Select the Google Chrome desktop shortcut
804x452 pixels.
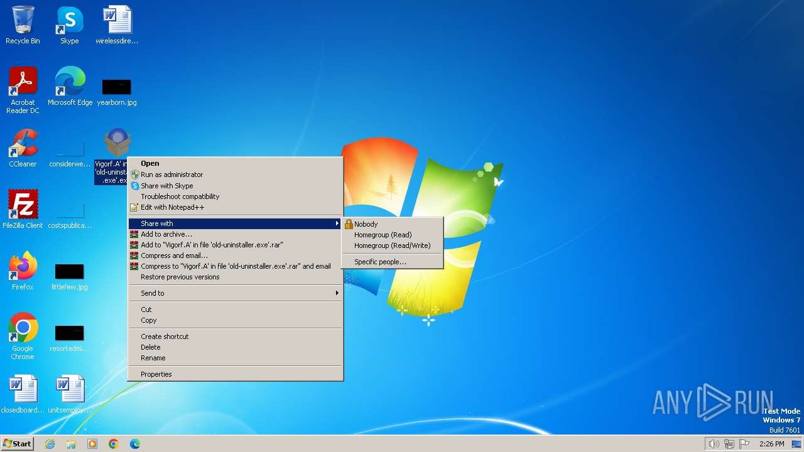tap(23, 336)
